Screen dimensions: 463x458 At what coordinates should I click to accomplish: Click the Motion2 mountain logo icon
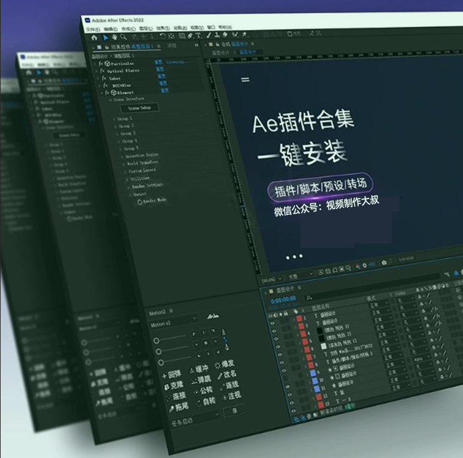click(x=213, y=316)
